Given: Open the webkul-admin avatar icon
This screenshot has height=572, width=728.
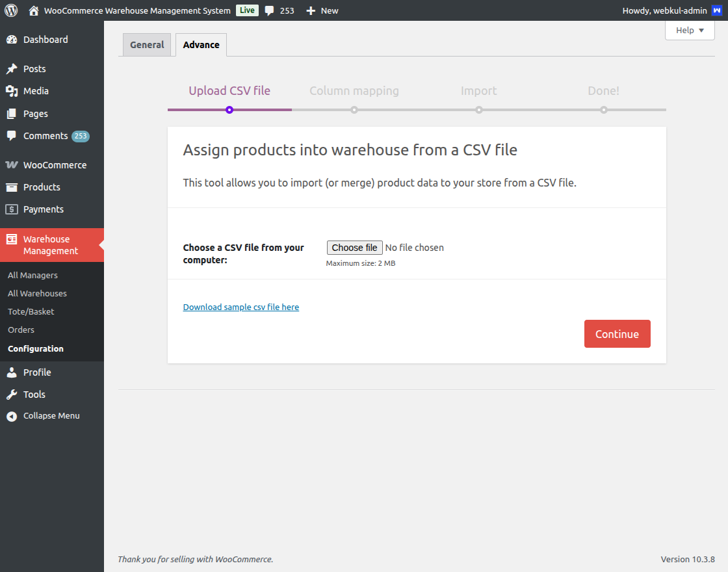Looking at the screenshot, I should pos(717,10).
